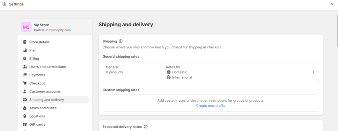Close the Settings window with X

click(x=332, y=4)
